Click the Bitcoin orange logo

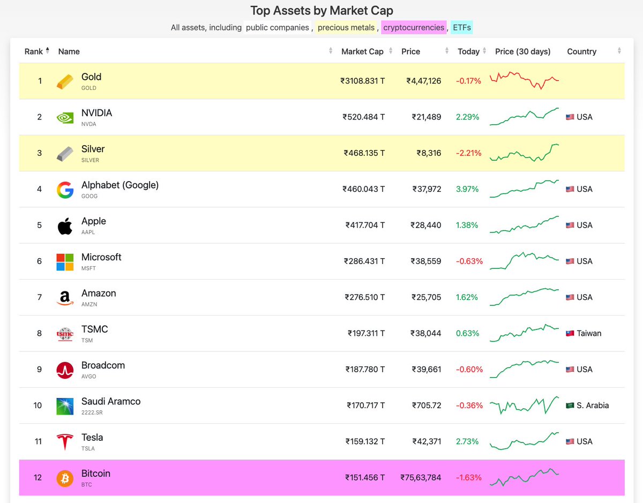(65, 478)
